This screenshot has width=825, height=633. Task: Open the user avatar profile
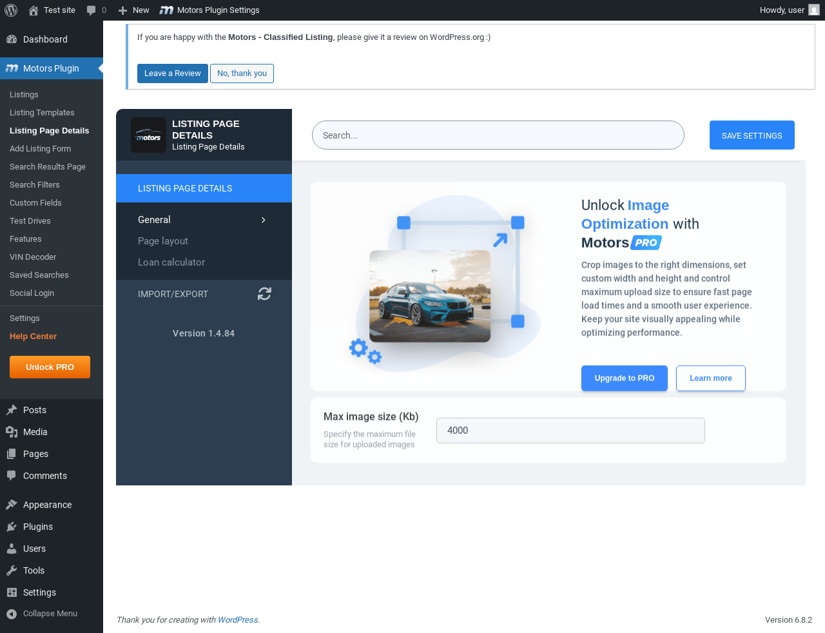click(814, 10)
